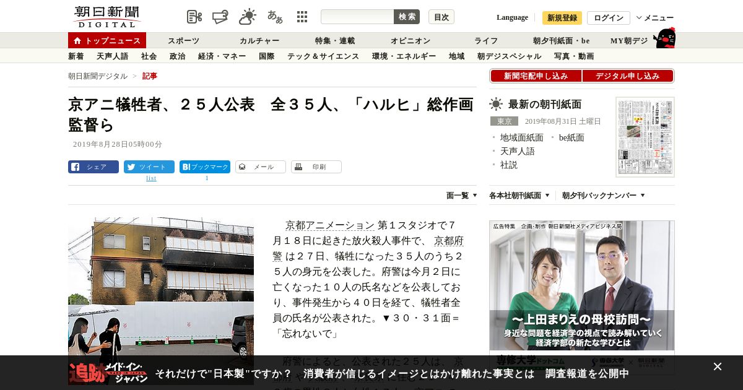Open the burned studio article photo

coord(161,285)
